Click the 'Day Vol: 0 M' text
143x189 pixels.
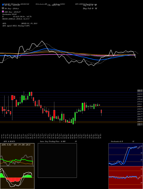click(x=90, y=9)
